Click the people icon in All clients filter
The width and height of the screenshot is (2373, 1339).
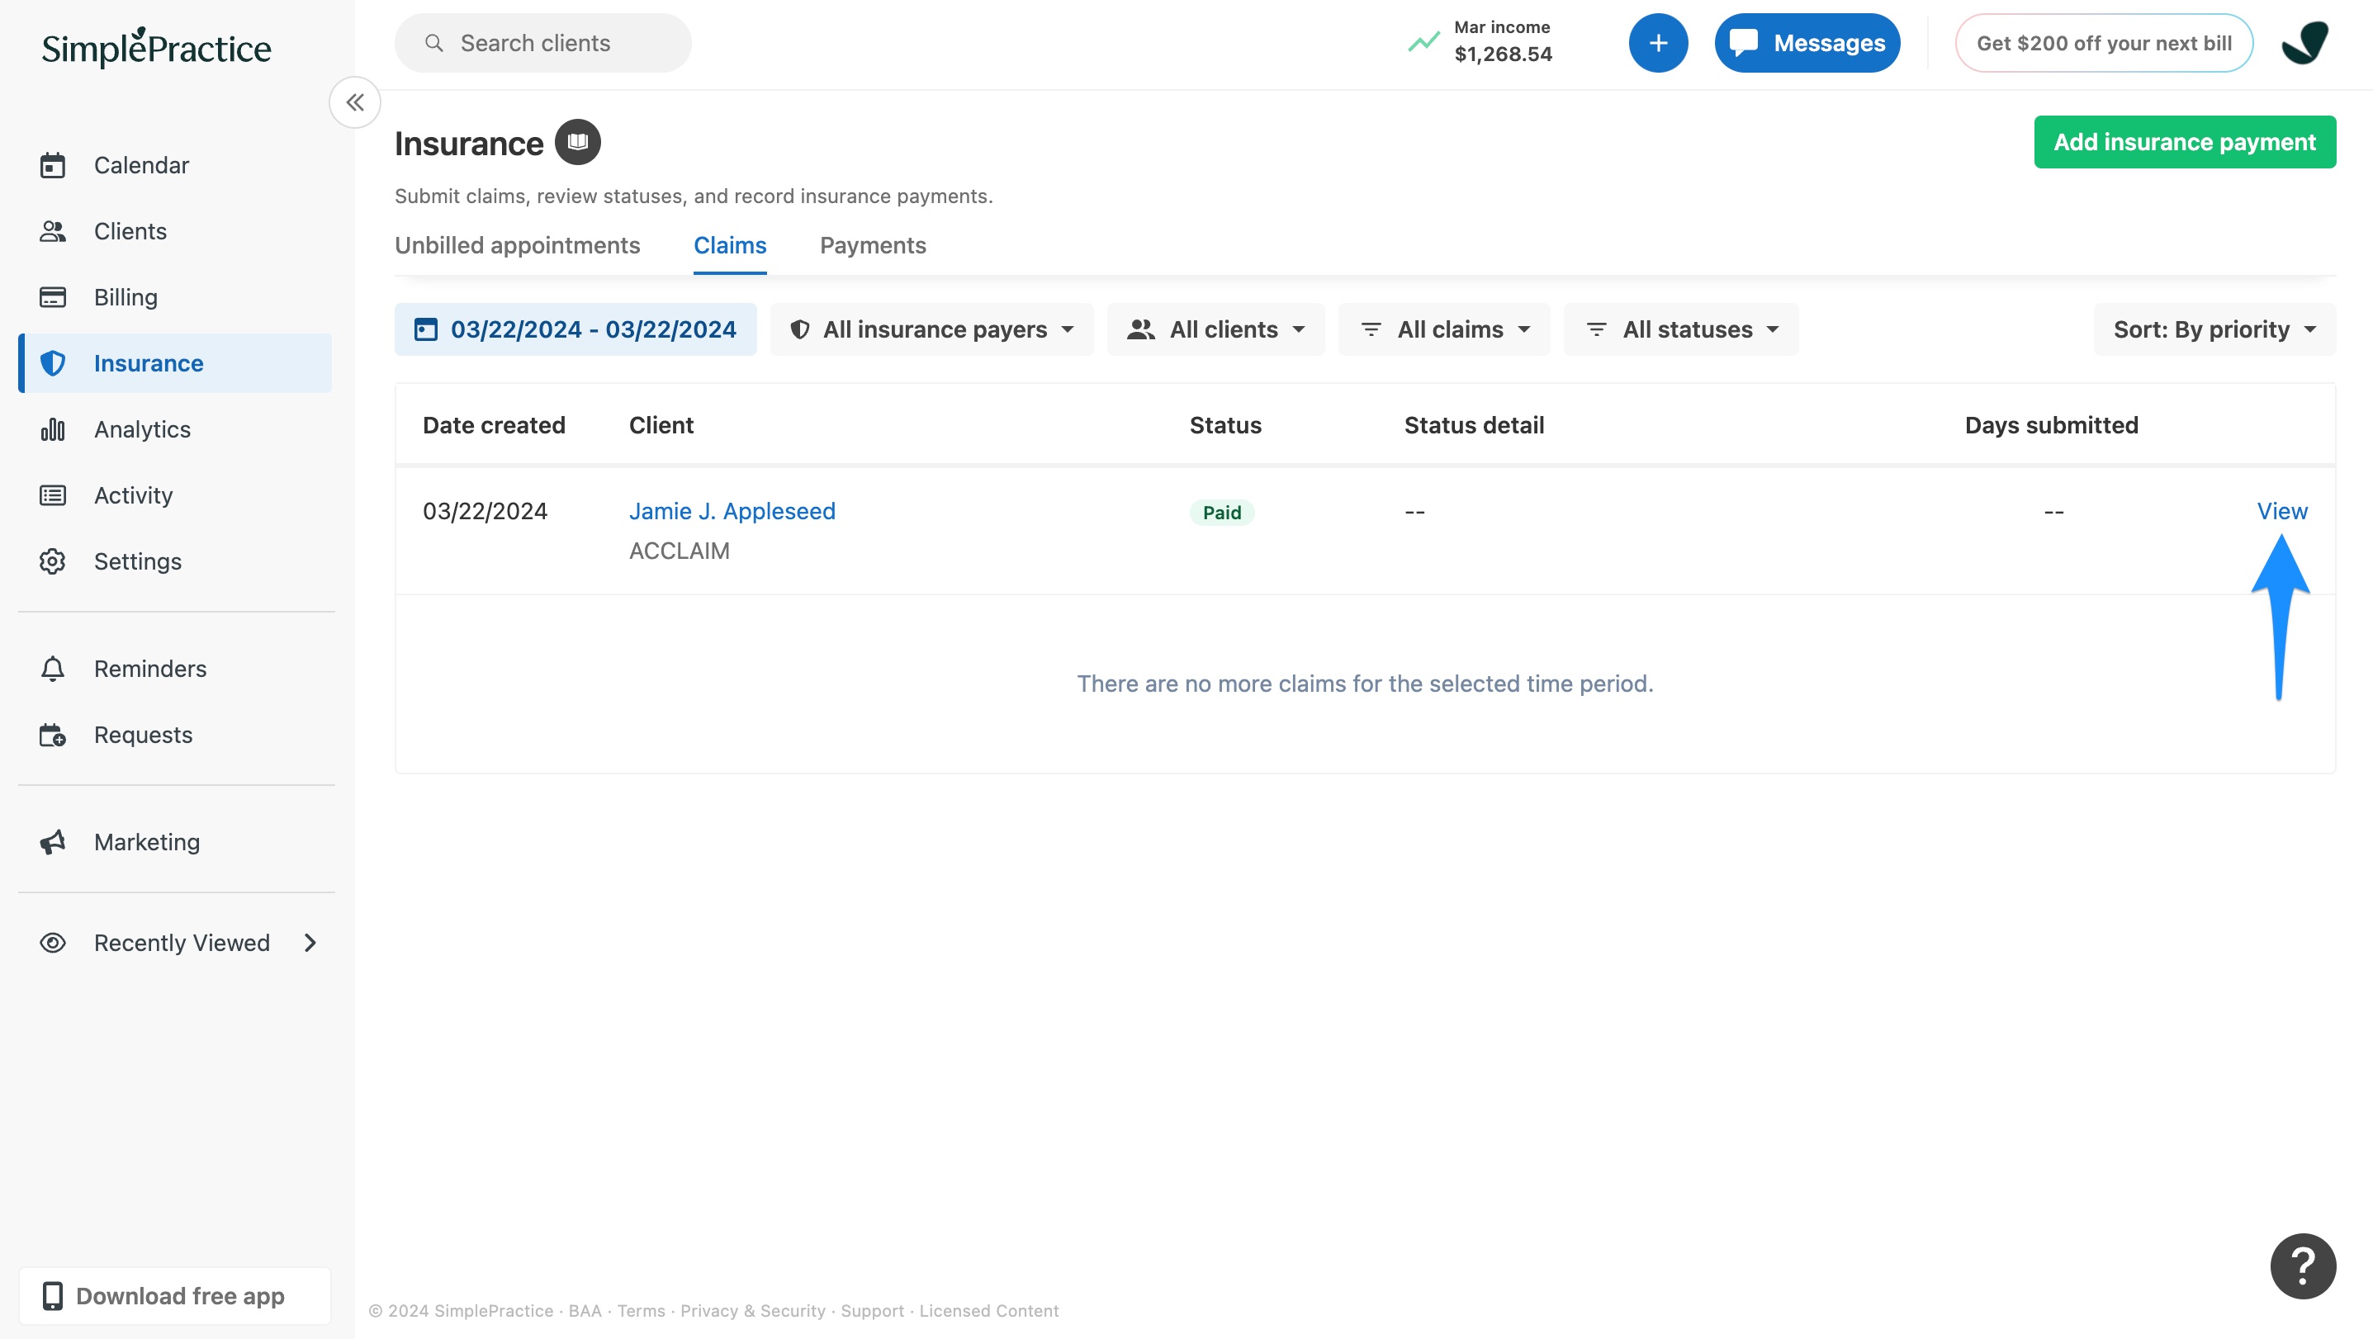(x=1140, y=329)
